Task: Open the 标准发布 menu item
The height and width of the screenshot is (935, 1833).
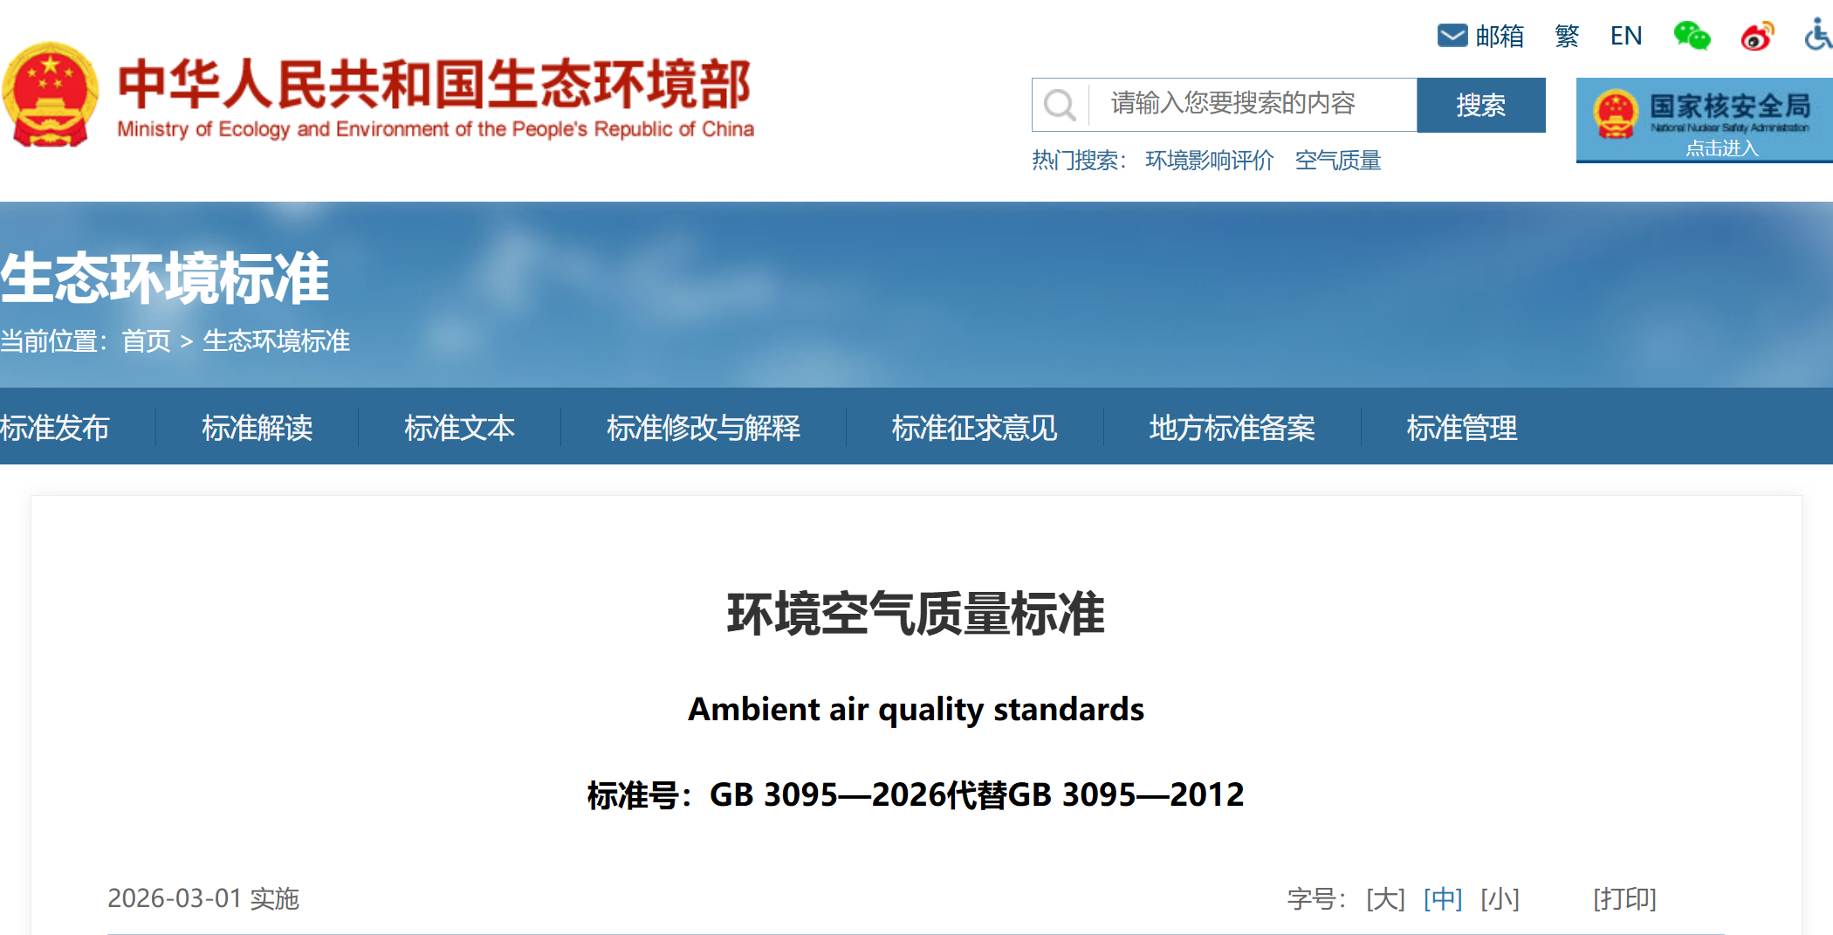Action: (x=54, y=428)
